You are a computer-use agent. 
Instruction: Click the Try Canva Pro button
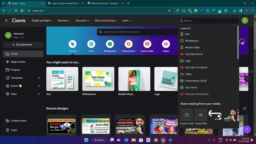[x=23, y=44]
